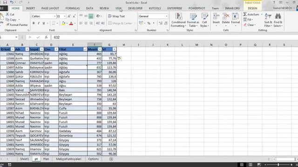Center the cell text horizontally
Viewport: 298px width, 167px height.
[x=86, y=23]
